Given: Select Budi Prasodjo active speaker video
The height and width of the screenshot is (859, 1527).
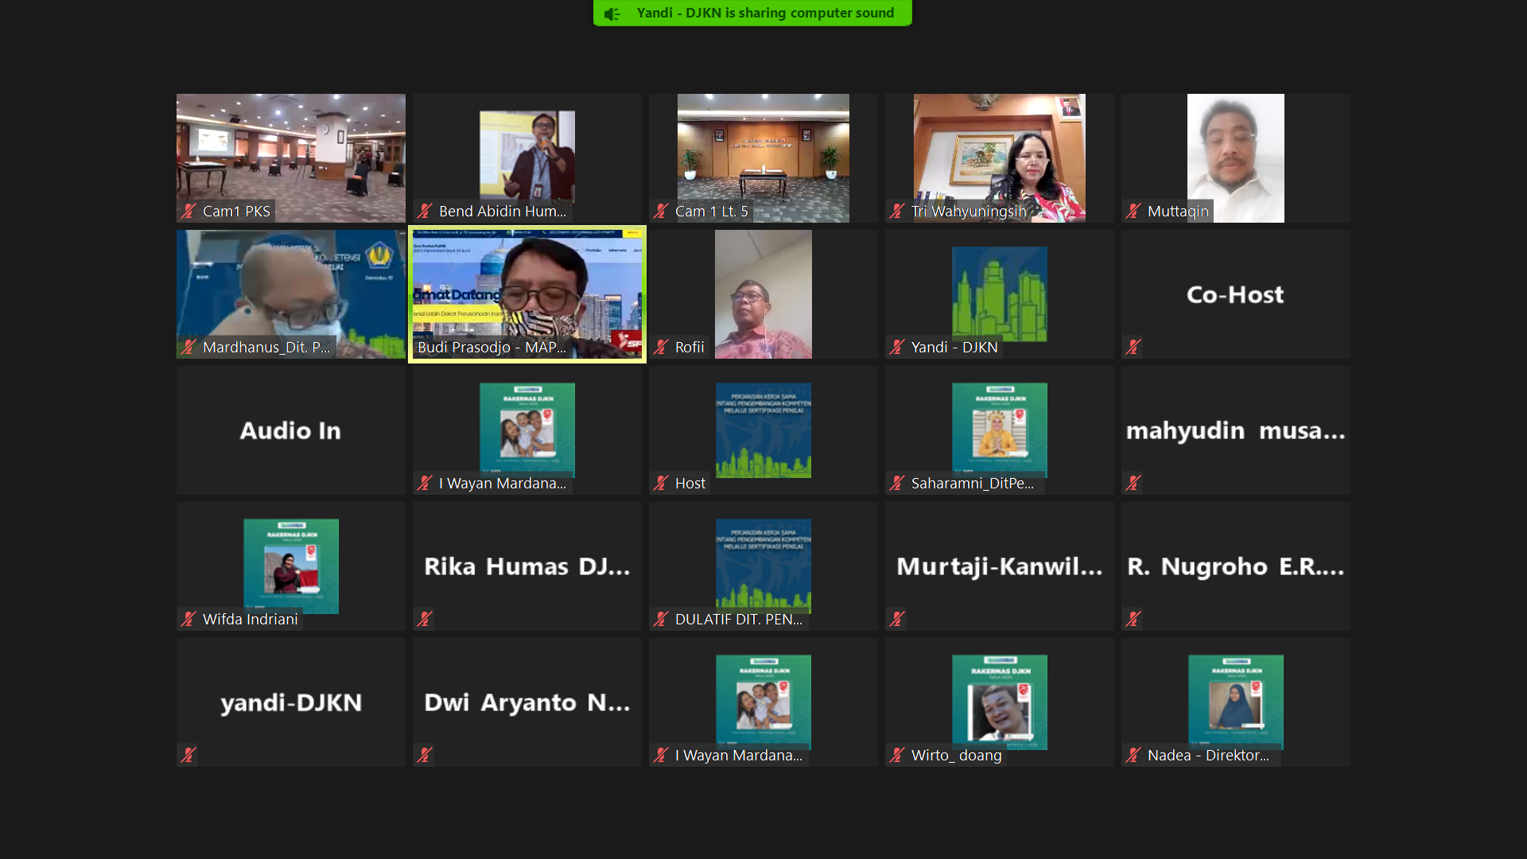Looking at the screenshot, I should pyautogui.click(x=526, y=293).
